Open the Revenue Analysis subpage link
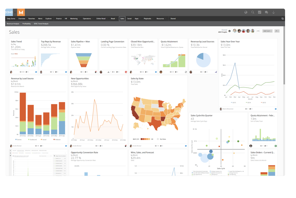The width and height of the screenshot is (296, 198). [13, 24]
